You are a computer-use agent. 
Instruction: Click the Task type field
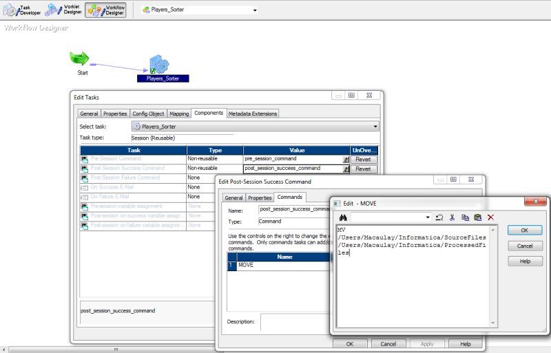click(183, 138)
